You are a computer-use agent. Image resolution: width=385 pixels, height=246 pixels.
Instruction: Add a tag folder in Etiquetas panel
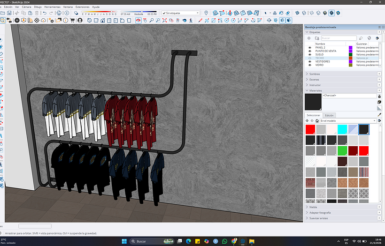pos(317,38)
